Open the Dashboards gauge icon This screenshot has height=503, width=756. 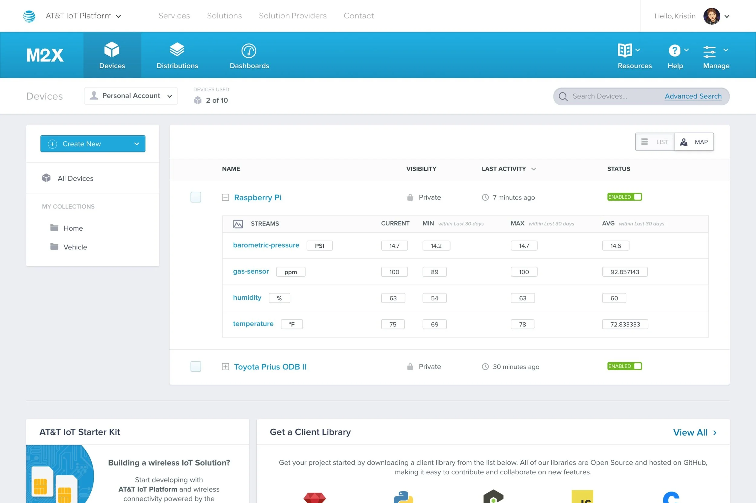249,51
